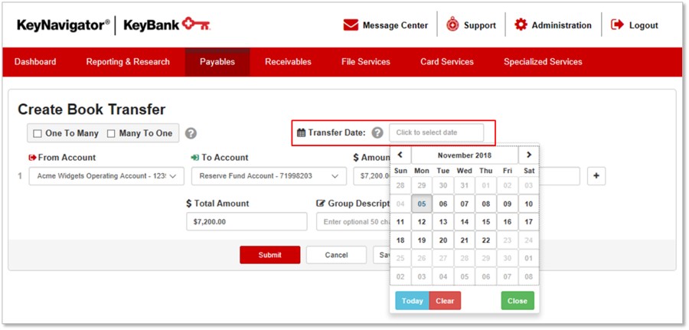
Task: Select November 21 in calendar
Action: (x=465, y=240)
